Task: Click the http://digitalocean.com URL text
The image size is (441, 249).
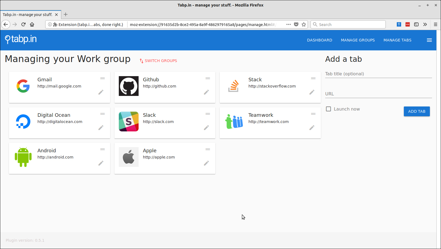Action: [60, 122]
